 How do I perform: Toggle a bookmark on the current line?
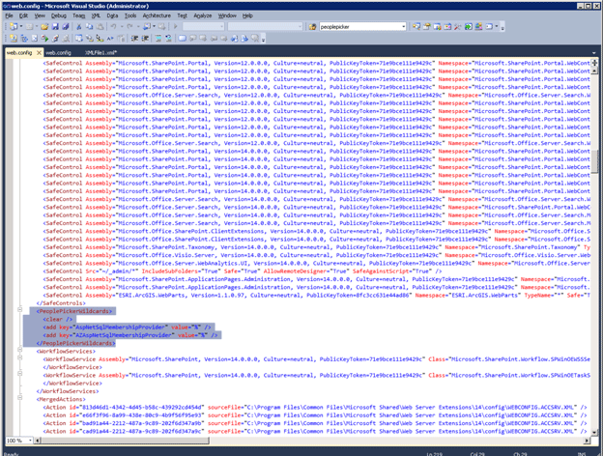(183, 38)
